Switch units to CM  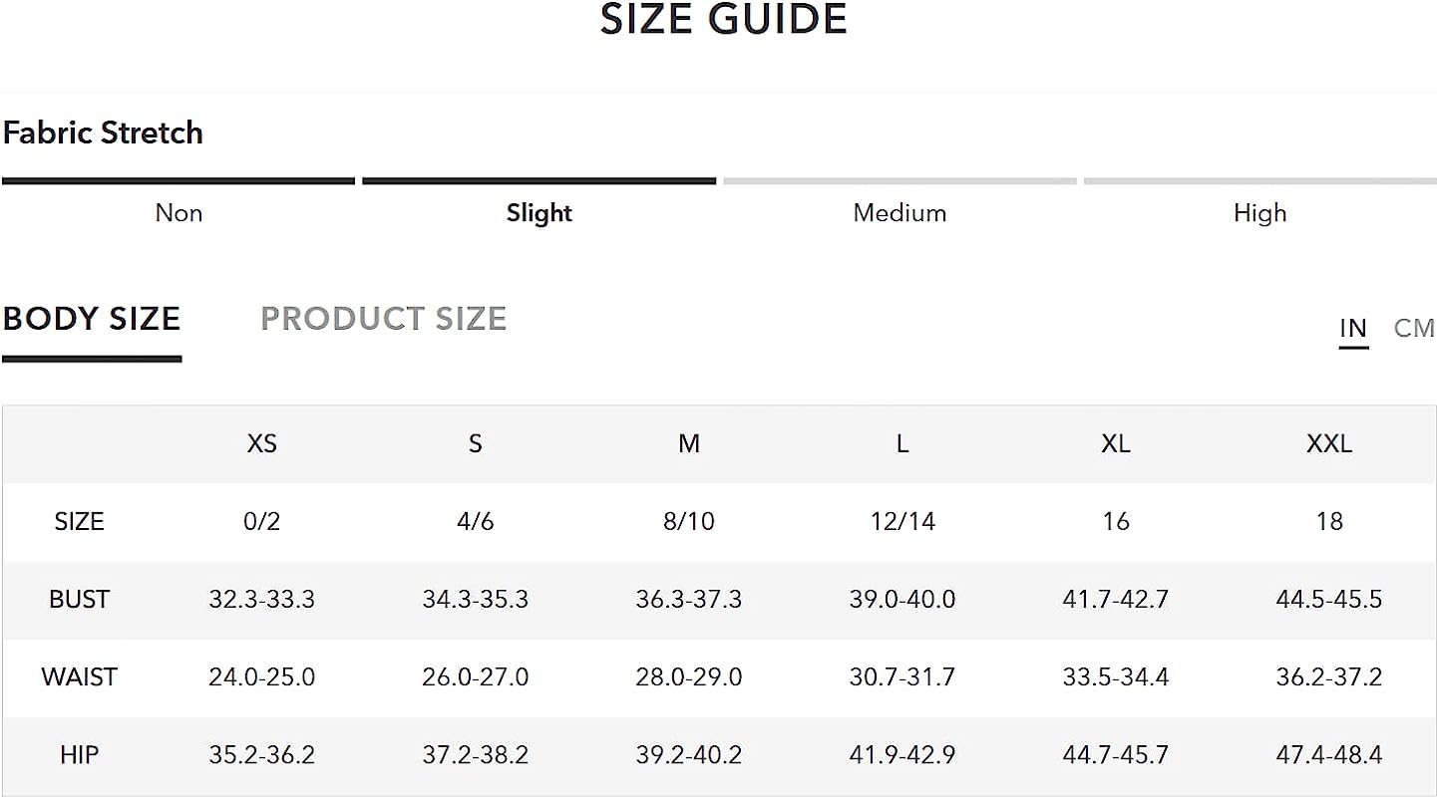[x=1414, y=328]
